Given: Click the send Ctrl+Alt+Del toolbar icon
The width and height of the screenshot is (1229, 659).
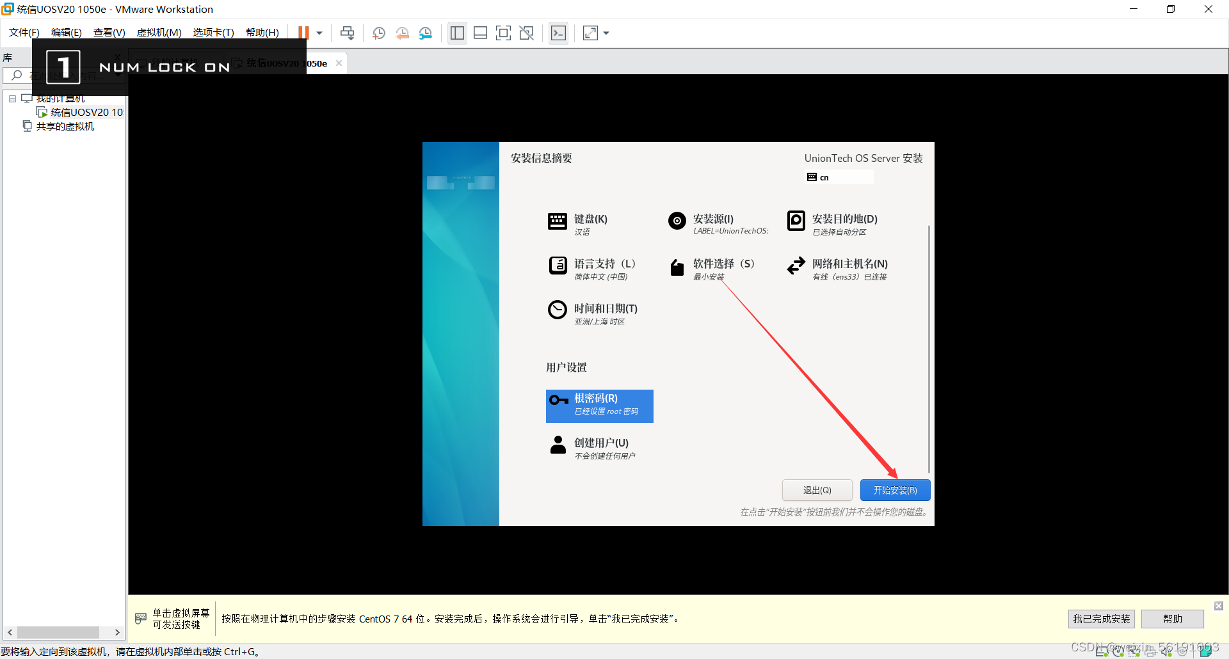Looking at the screenshot, I should click(x=348, y=33).
